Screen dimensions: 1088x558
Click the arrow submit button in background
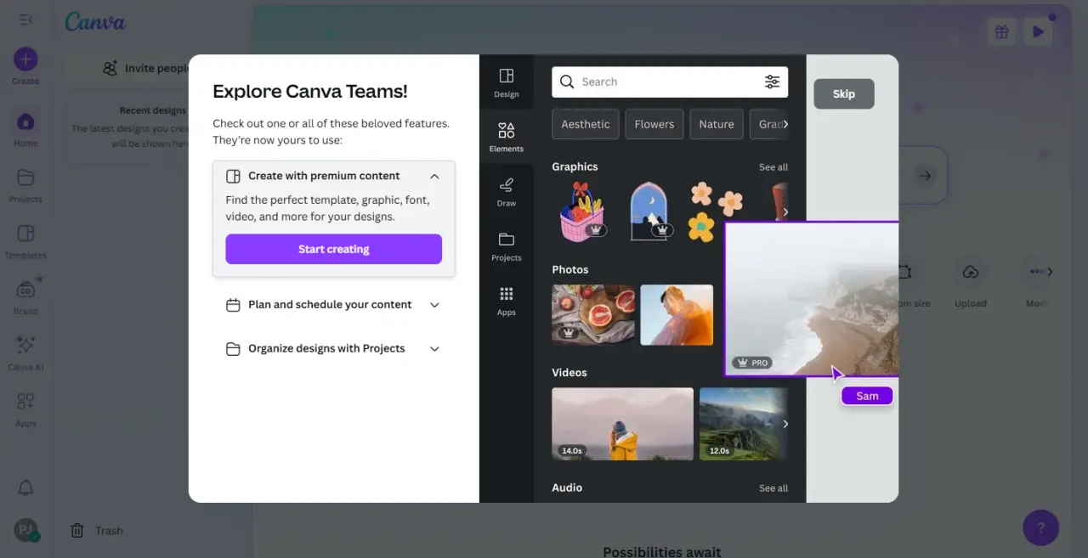[925, 176]
